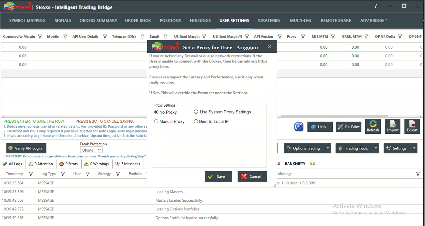Image resolution: width=425 pixels, height=226 pixels.
Task: Switch to the Symbol Mapping tab
Action: coord(27,21)
